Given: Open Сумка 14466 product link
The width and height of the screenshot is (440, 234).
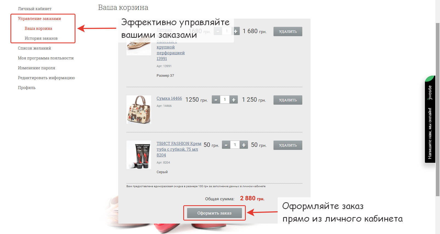Looking at the screenshot, I should click(x=169, y=98).
